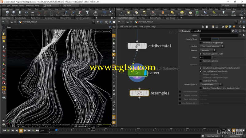Toggle Allow Primitive Attributes to Override Parameters

(x=200, y=68)
